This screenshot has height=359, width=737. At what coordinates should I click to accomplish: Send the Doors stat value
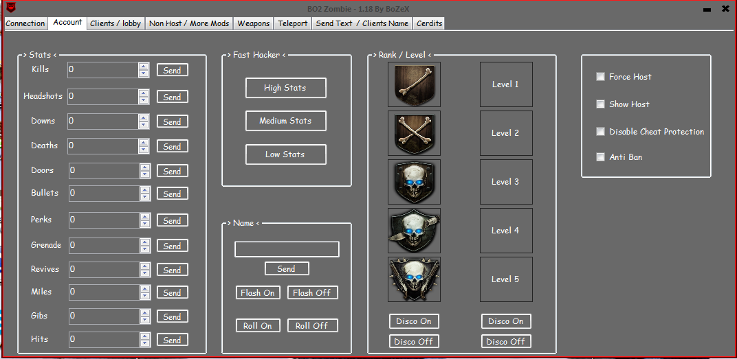[173, 171]
